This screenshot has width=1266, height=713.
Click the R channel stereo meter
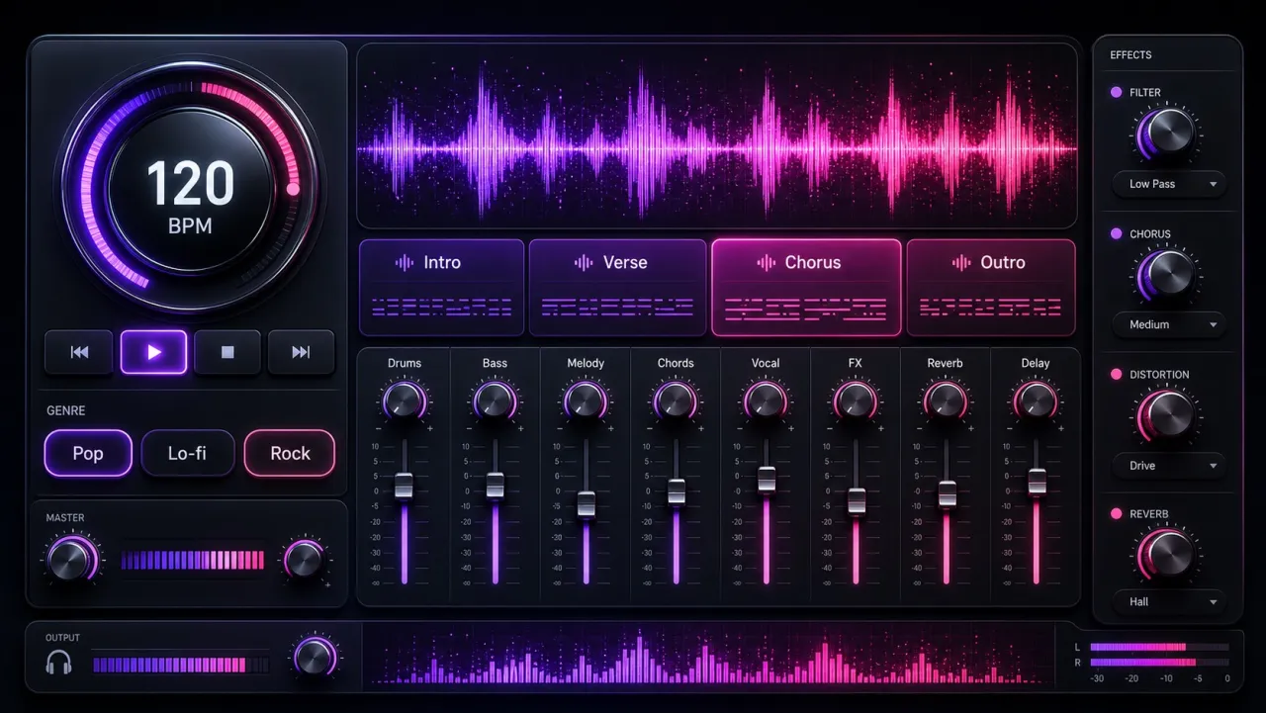click(1158, 662)
